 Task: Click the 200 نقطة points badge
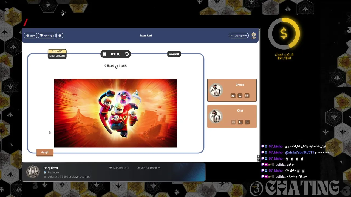pos(174,54)
